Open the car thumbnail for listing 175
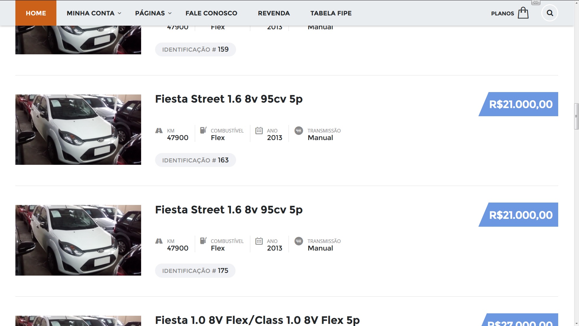The height and width of the screenshot is (326, 579). 78,240
